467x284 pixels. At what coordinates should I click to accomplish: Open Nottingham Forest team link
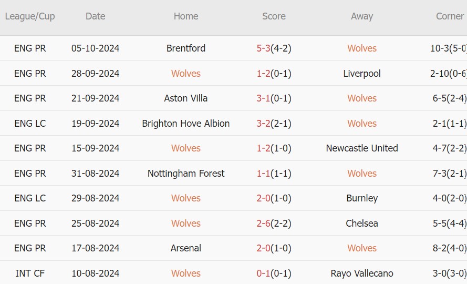(186, 174)
